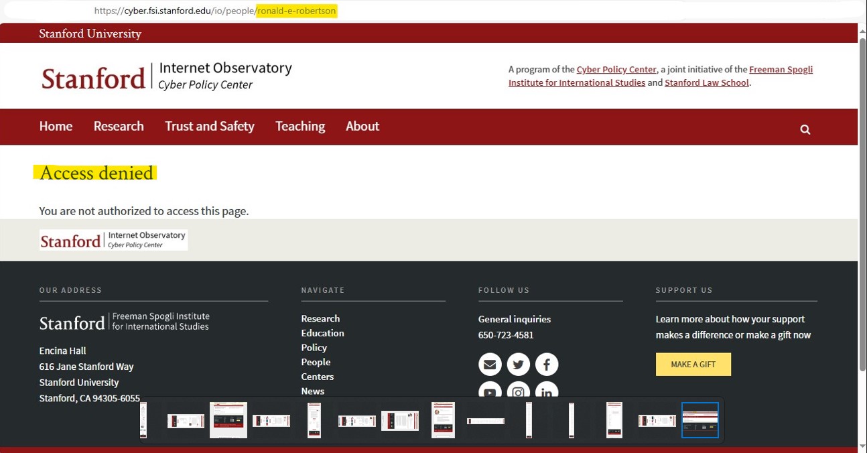Click the FOLLOW US footer heading
Viewport: 867px width, 453px height.
click(x=504, y=290)
